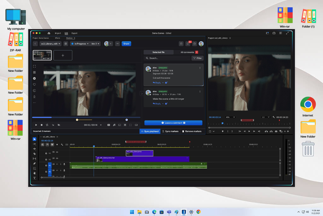Mute audio track A1 with the M button
This screenshot has width=323, height=216.
click(x=57, y=164)
